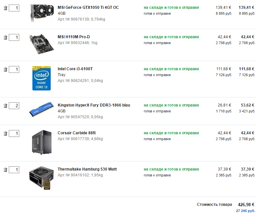The image size is (267, 214).
Task: Click the 27 246 руб. total price
Action: pyautogui.click(x=245, y=211)
